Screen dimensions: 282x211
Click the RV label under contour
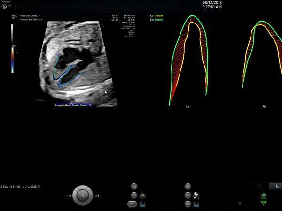click(x=264, y=107)
